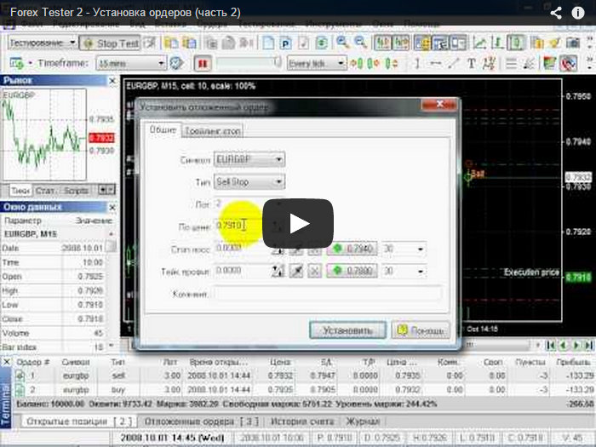Click the colorful palette chart icon
596x447 pixels.
click(x=549, y=63)
